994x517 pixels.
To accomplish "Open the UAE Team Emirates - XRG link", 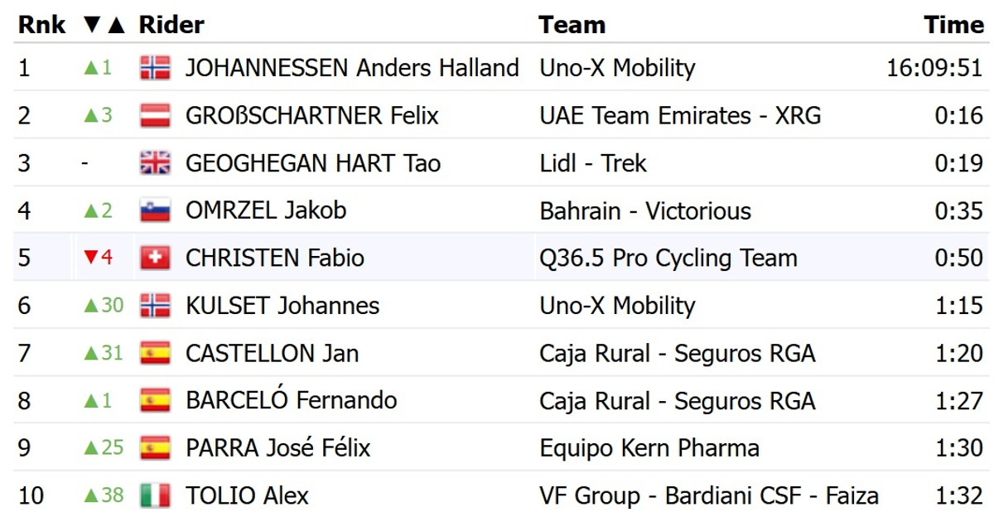I will 680,115.
